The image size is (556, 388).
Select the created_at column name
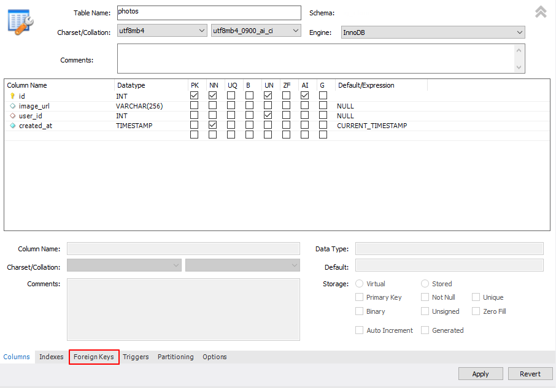[36, 126]
